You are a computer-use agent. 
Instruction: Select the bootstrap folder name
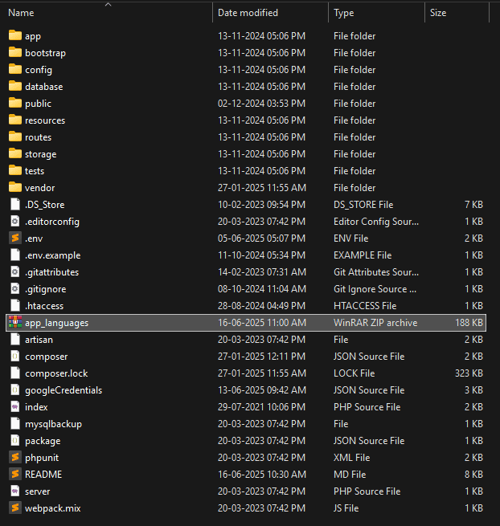coord(45,53)
